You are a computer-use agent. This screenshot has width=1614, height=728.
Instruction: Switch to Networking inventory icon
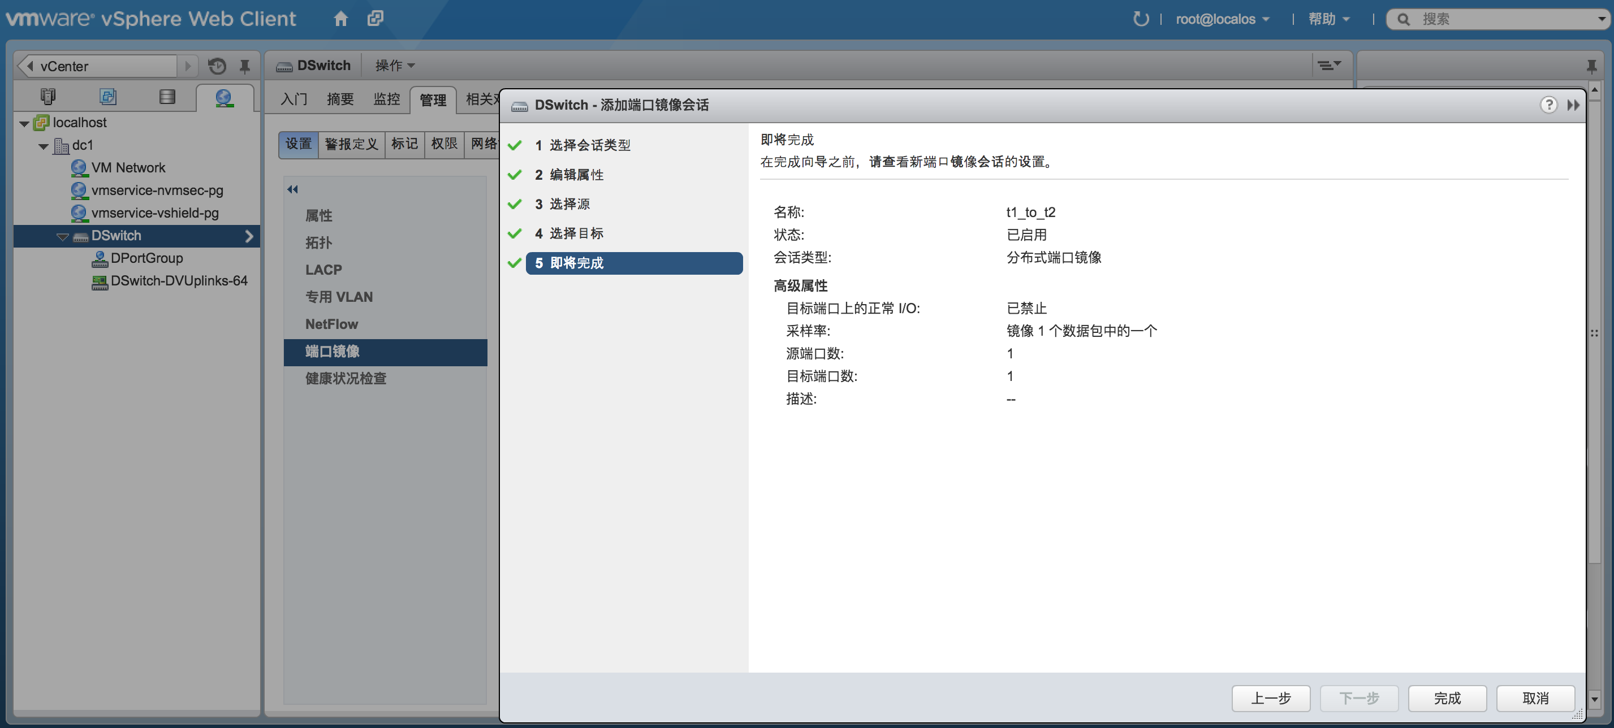click(225, 98)
